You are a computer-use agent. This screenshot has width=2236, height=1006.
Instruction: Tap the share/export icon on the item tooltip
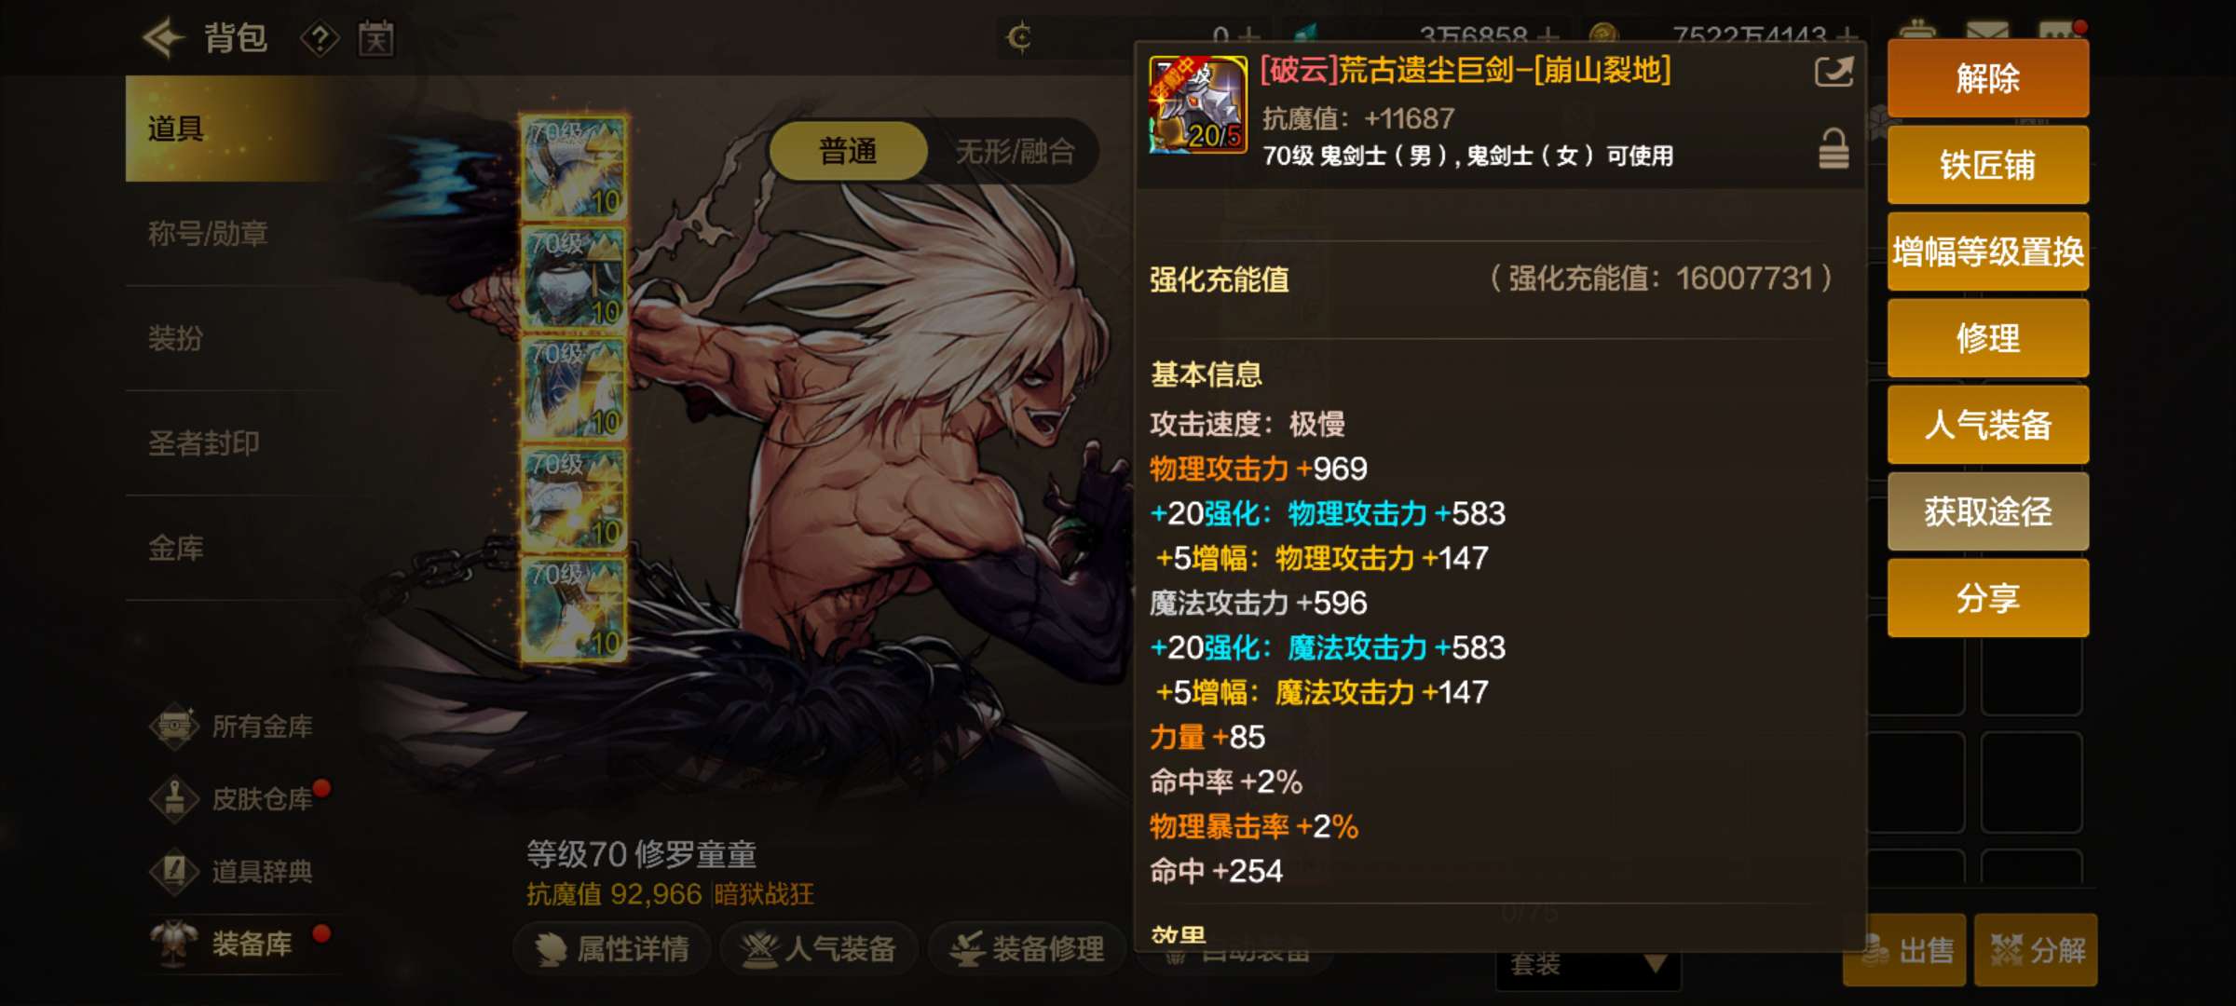tap(1834, 72)
